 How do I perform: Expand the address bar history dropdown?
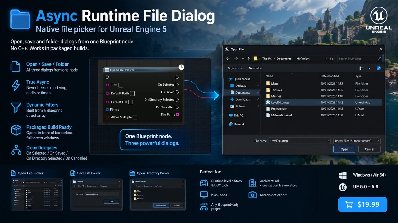click(326, 59)
